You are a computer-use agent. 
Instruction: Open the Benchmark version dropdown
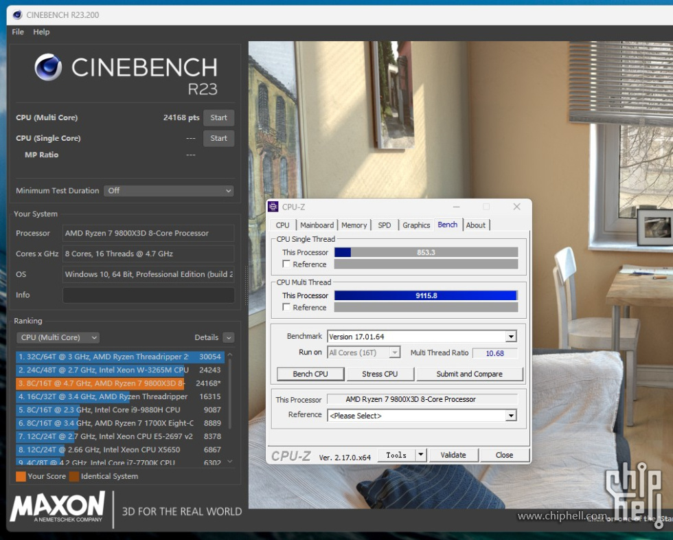pyautogui.click(x=510, y=337)
